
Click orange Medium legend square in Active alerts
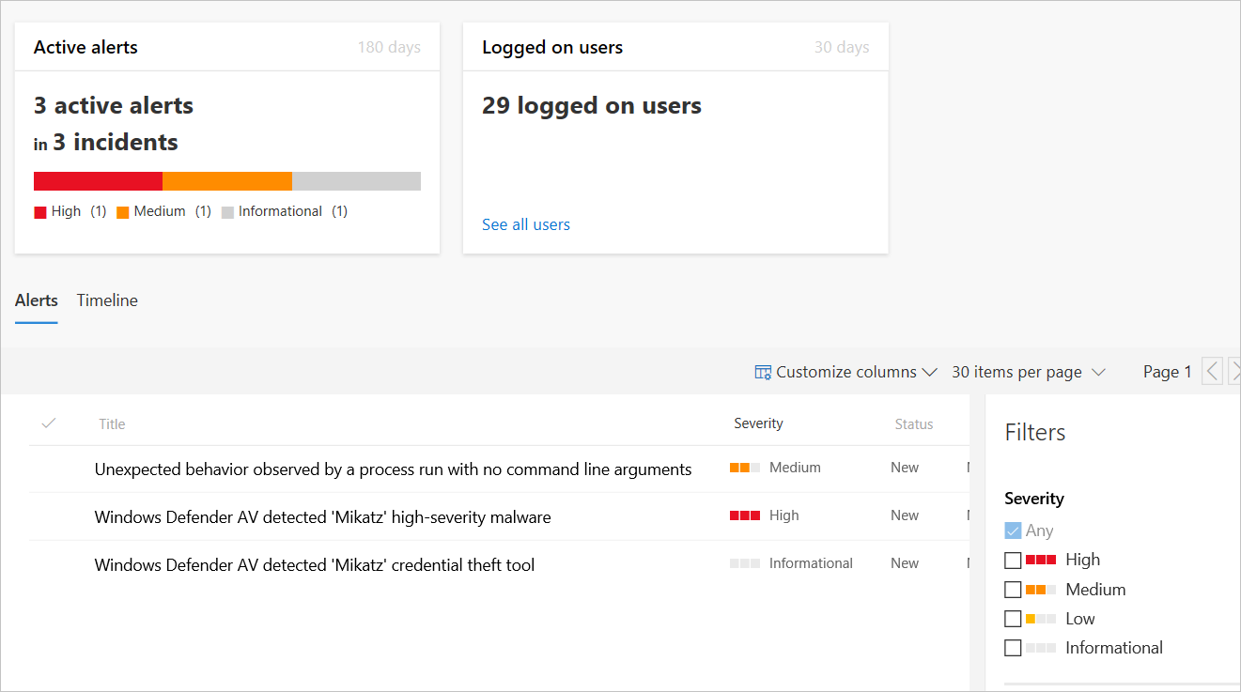tap(122, 212)
